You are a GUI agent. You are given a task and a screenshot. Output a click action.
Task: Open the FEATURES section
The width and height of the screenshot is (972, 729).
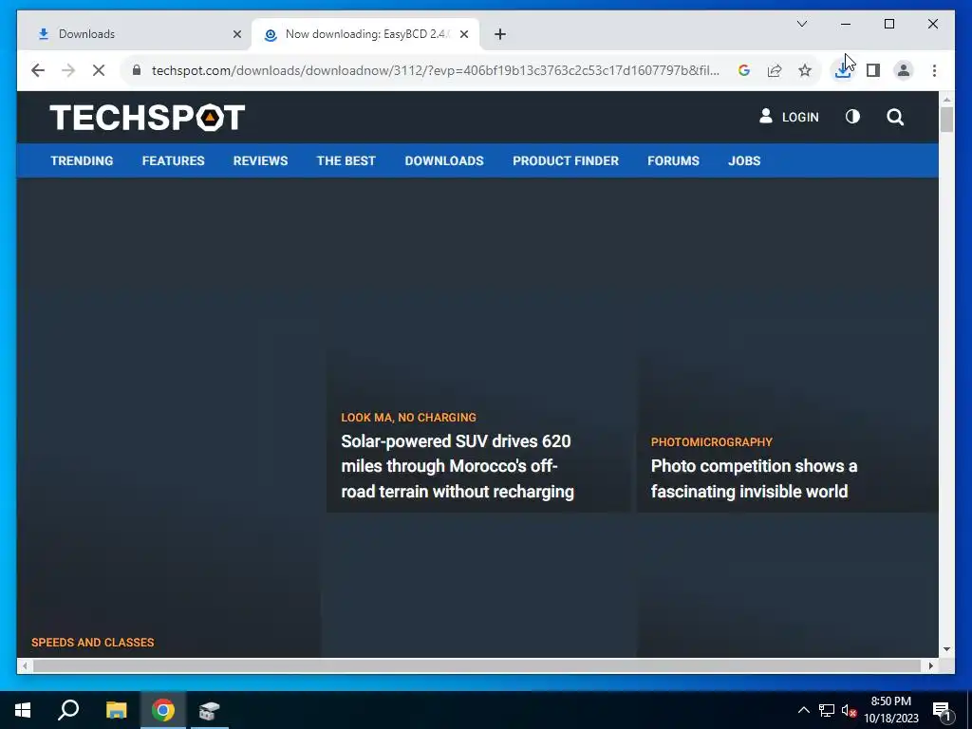[x=173, y=160]
